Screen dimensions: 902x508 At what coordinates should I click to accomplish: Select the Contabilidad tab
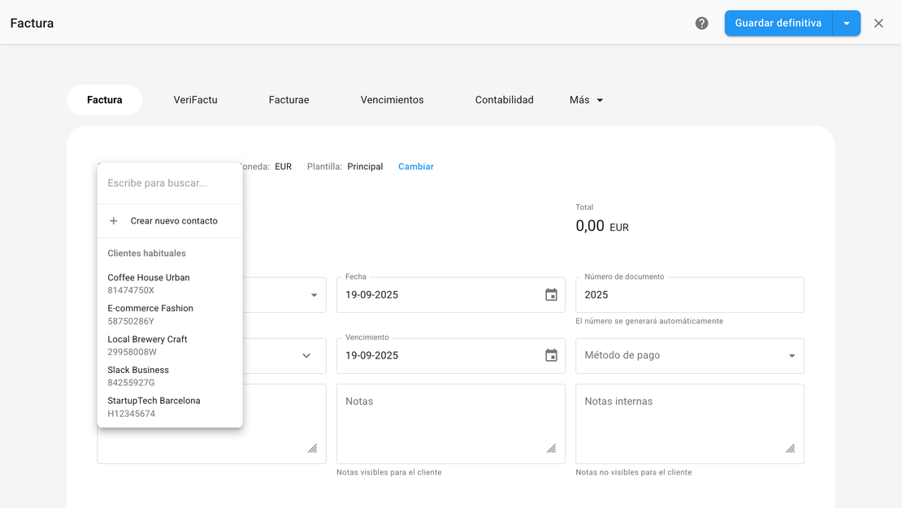pyautogui.click(x=504, y=100)
